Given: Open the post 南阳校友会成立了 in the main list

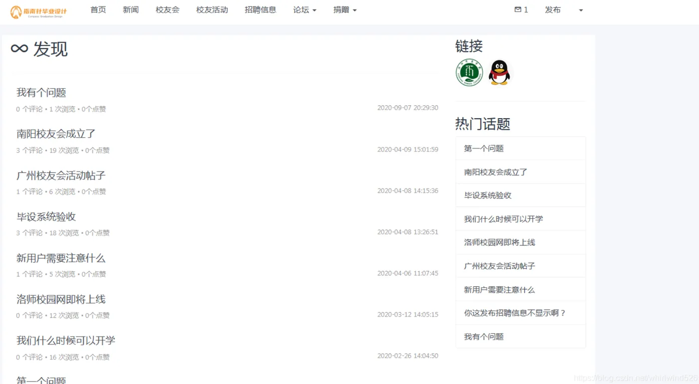Looking at the screenshot, I should [56, 134].
